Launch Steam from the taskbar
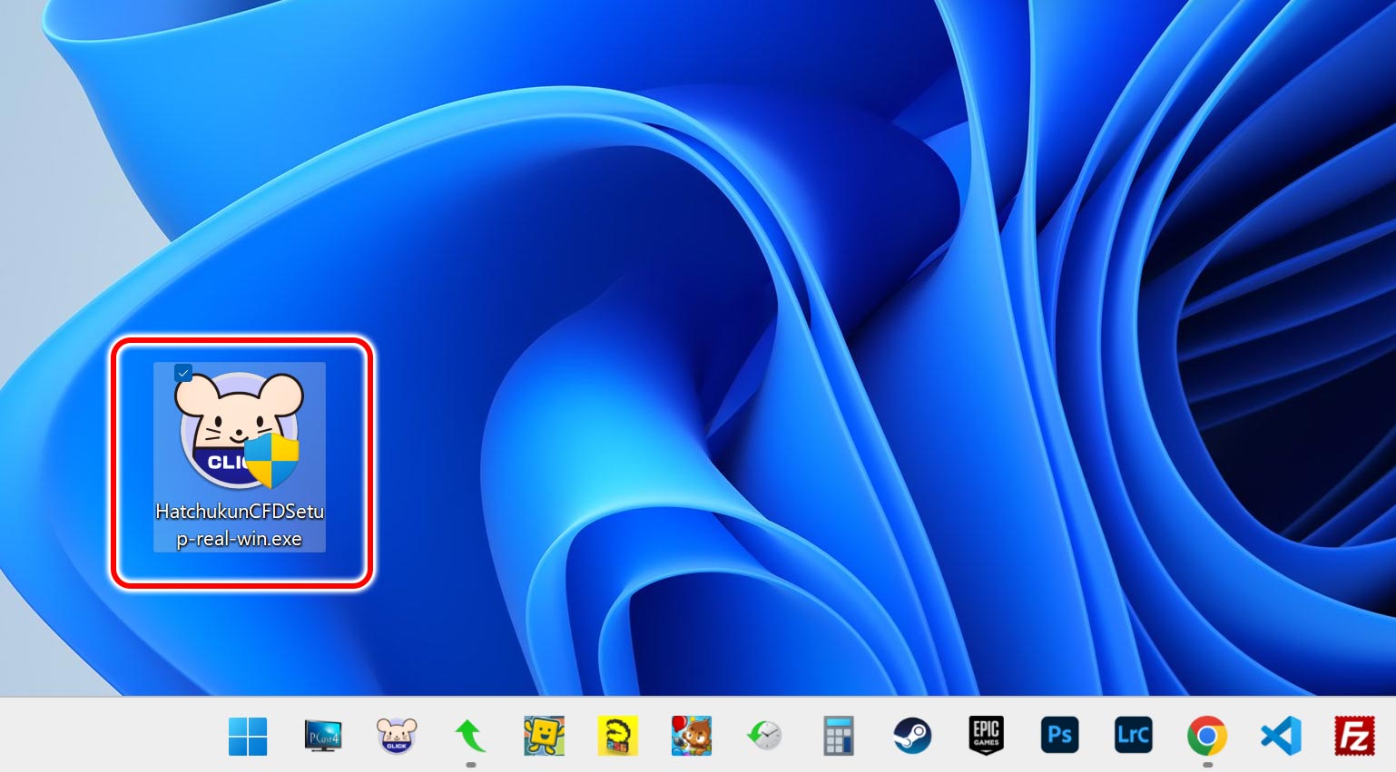The height and width of the screenshot is (772, 1396). [x=912, y=736]
